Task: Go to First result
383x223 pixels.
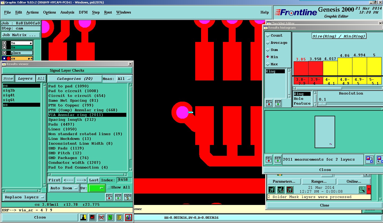Action: [x=55, y=180]
